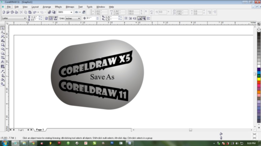Click the Export icon
This screenshot has height=146, width=261.
click(54, 12)
